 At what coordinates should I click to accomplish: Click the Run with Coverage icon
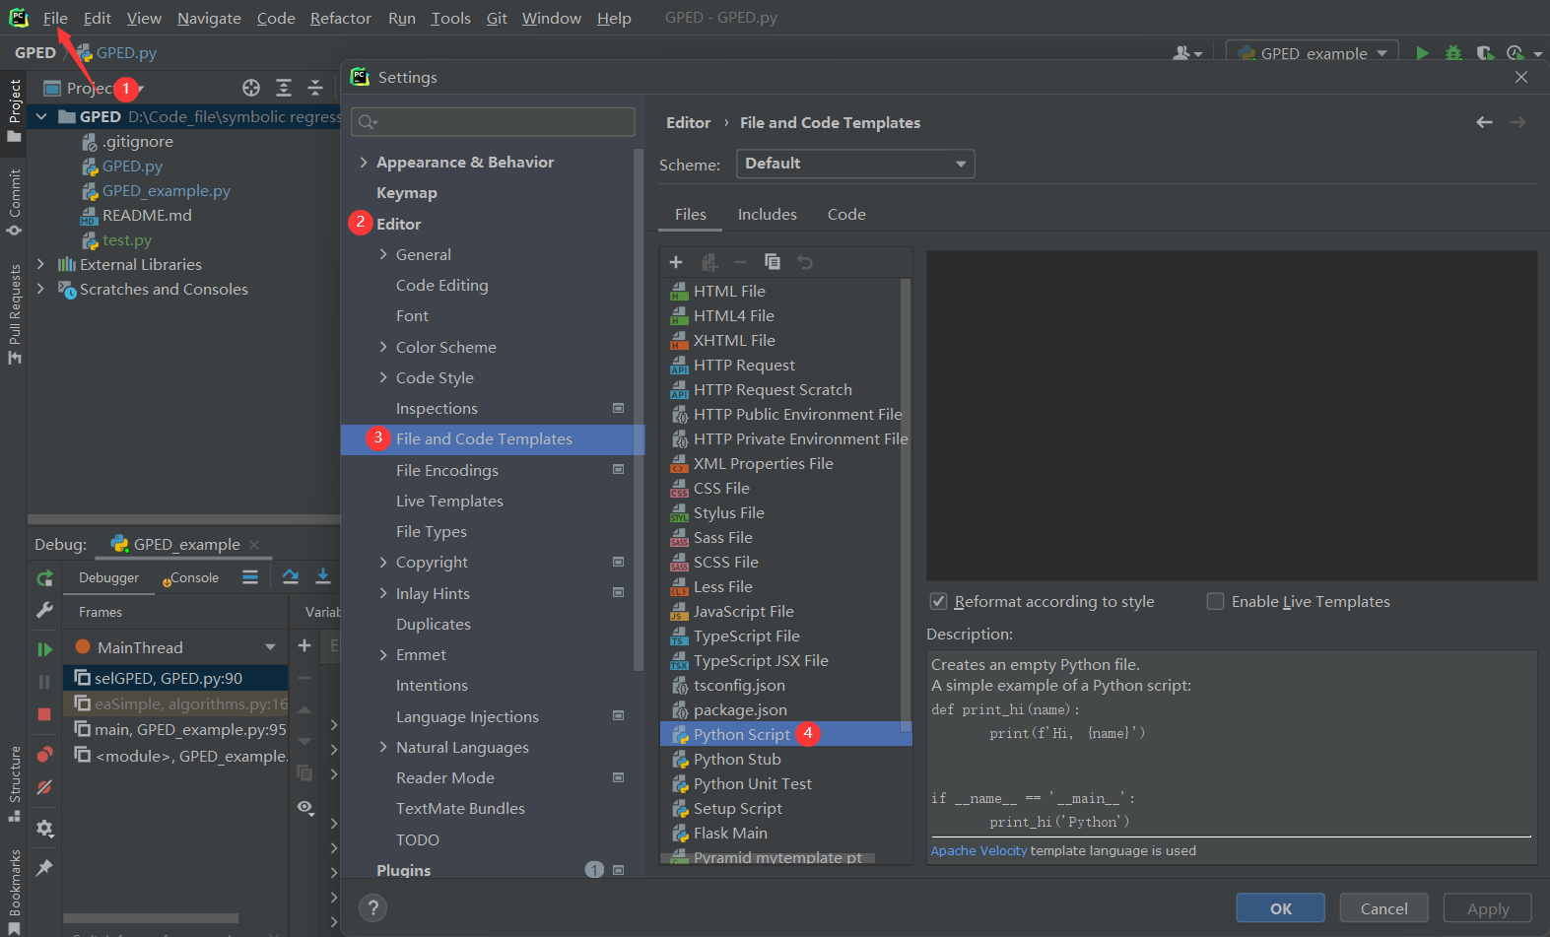click(x=1485, y=53)
